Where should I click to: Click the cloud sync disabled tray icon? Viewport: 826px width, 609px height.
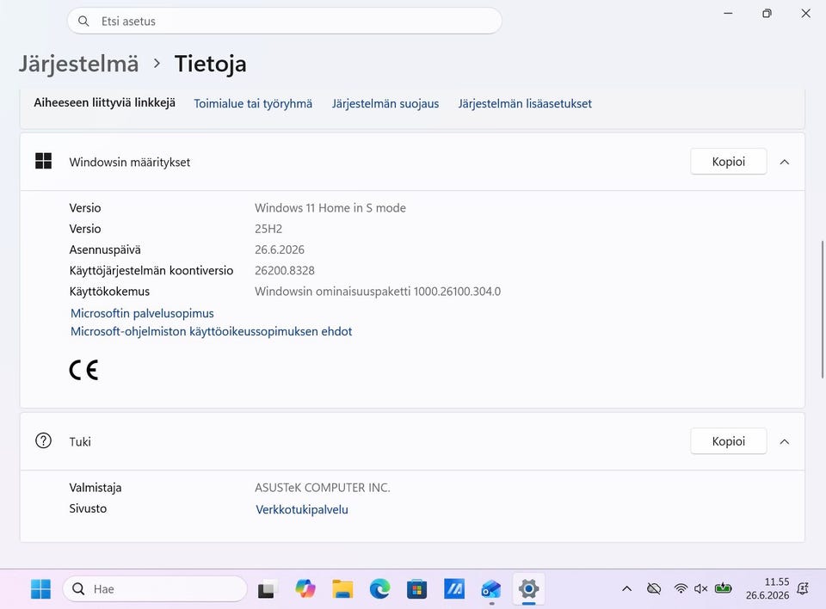coord(654,588)
